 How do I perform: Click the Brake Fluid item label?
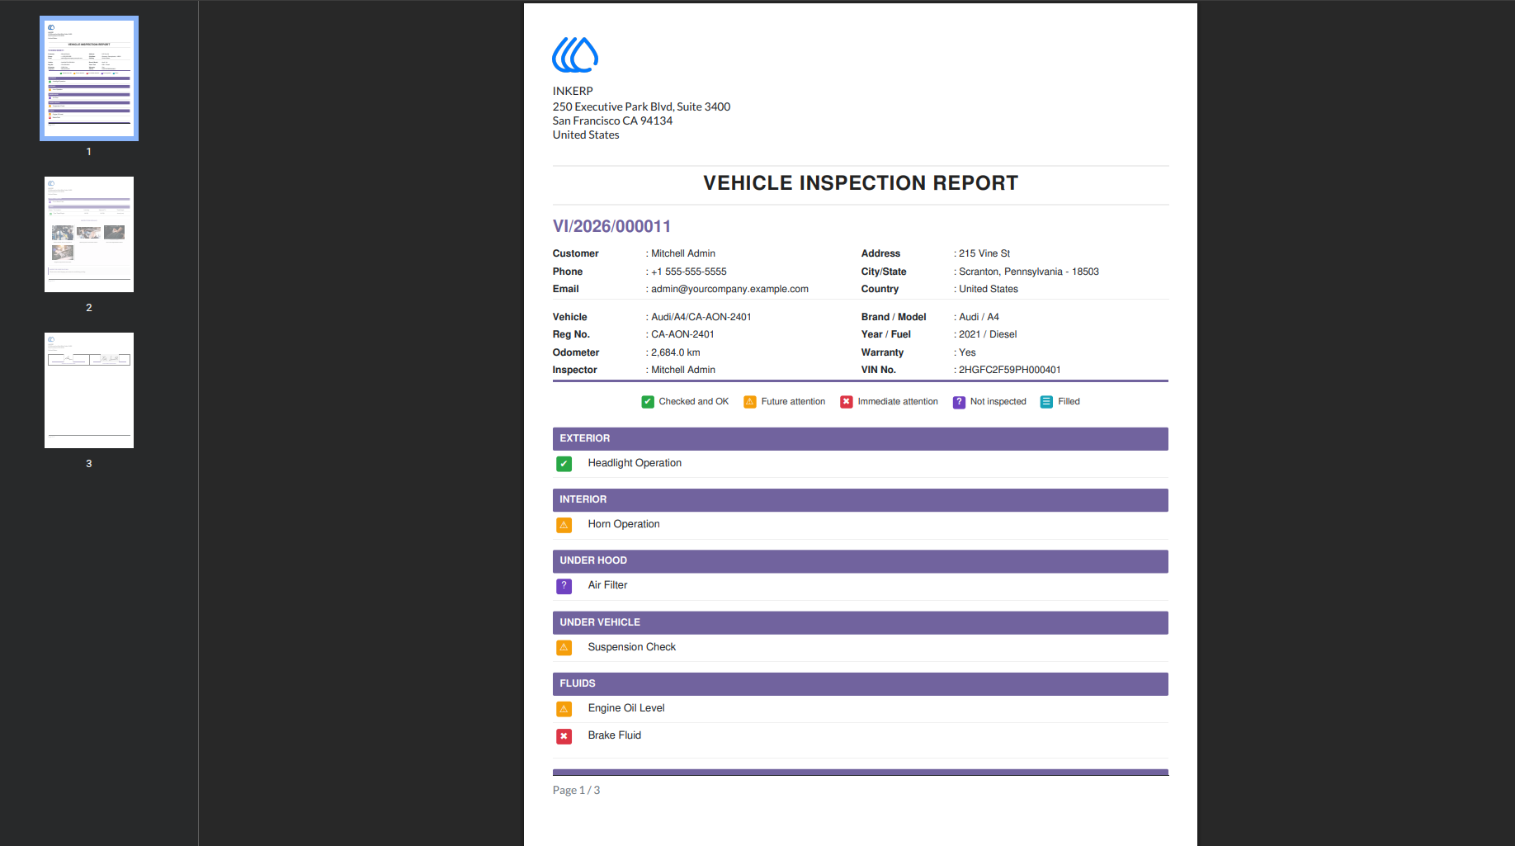(615, 735)
